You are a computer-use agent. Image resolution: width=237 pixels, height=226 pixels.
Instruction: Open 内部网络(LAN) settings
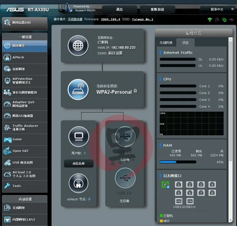point(25,220)
